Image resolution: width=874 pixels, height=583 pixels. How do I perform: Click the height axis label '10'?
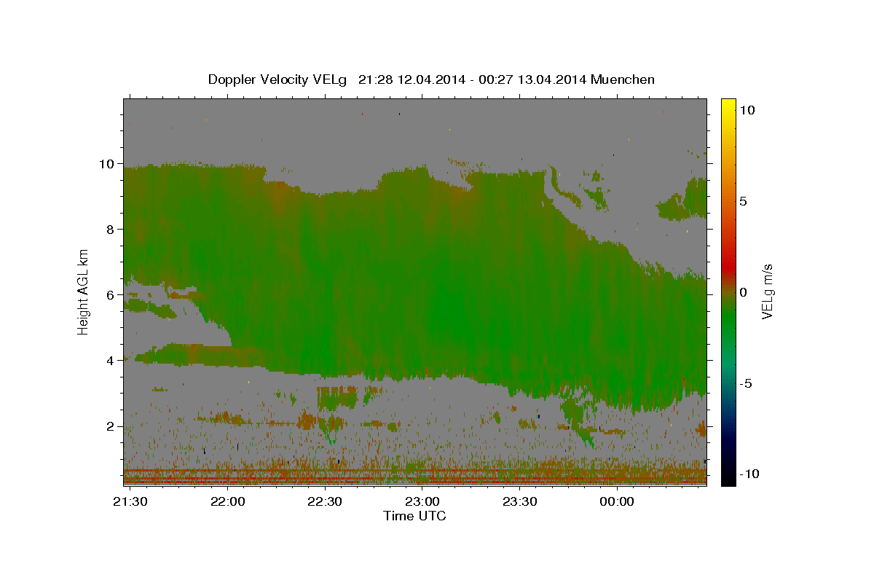[108, 163]
